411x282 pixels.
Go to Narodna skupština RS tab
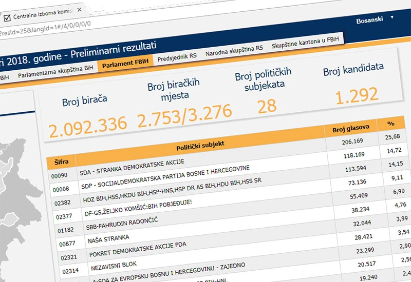click(x=234, y=51)
